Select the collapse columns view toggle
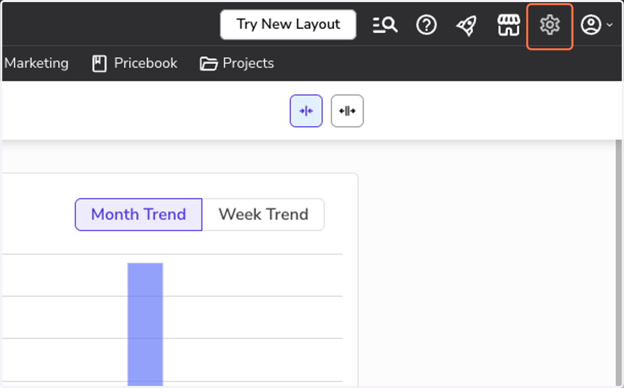624x388 pixels. click(306, 111)
